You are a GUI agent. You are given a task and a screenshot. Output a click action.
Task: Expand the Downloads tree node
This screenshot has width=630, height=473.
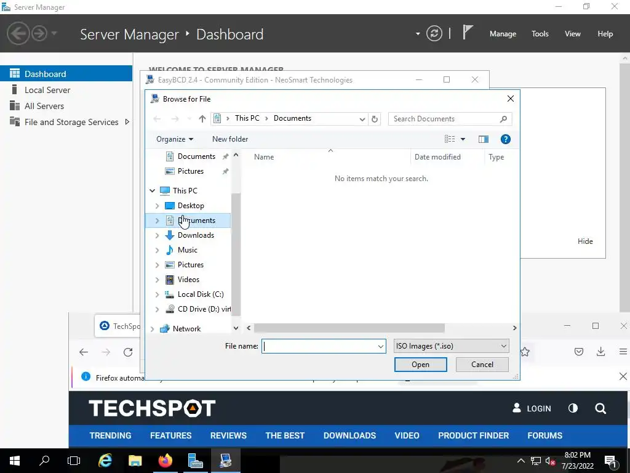(157, 235)
